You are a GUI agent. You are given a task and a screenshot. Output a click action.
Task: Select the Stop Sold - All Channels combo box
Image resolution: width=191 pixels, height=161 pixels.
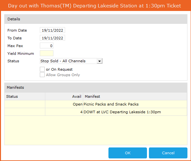[71, 61]
